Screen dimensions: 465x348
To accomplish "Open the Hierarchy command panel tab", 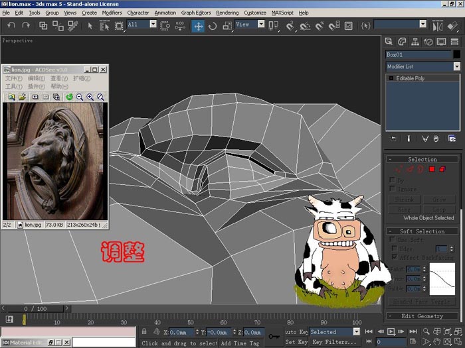I will click(415, 42).
